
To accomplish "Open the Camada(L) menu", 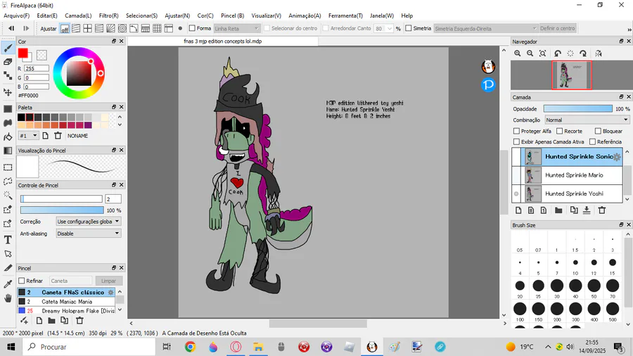I will 78,15.
